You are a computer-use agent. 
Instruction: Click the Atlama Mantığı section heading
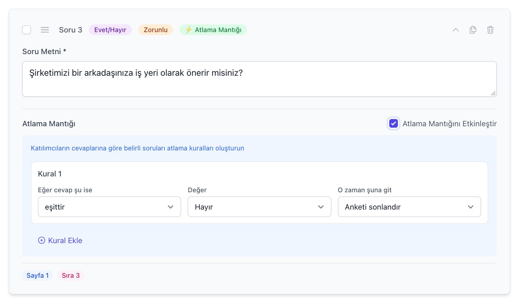49,124
